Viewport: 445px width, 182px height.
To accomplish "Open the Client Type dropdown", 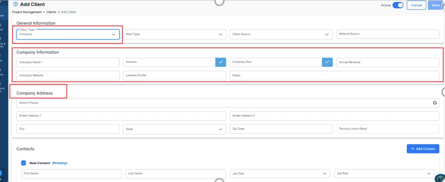I will 68,34.
